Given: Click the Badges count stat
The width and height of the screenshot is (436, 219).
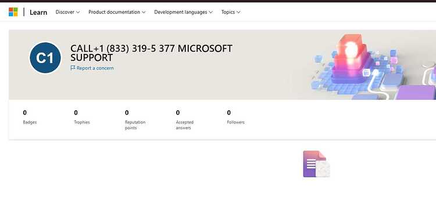Looking at the screenshot, I should (x=30, y=117).
